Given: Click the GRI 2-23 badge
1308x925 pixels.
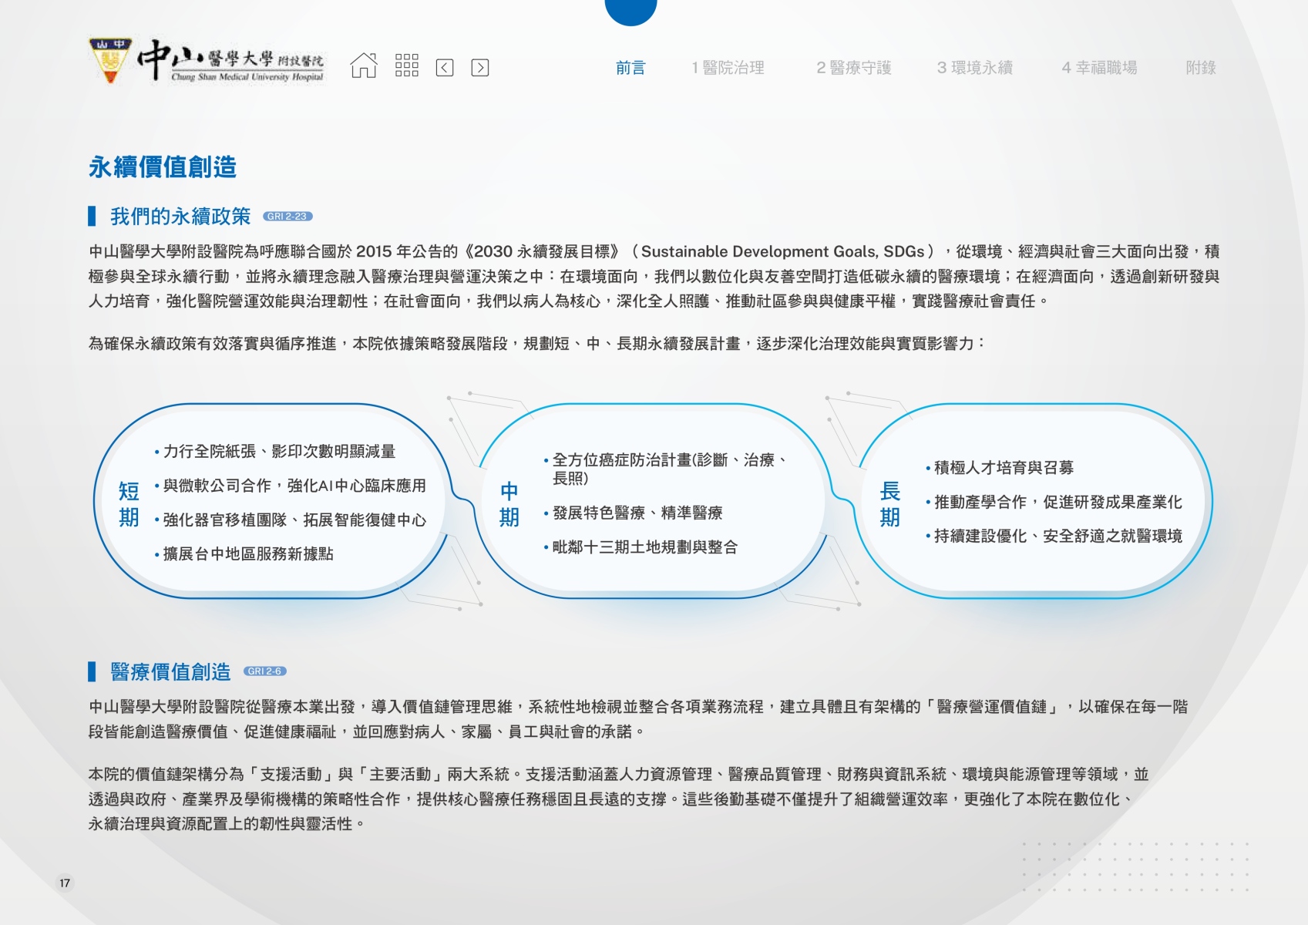Looking at the screenshot, I should tap(287, 217).
